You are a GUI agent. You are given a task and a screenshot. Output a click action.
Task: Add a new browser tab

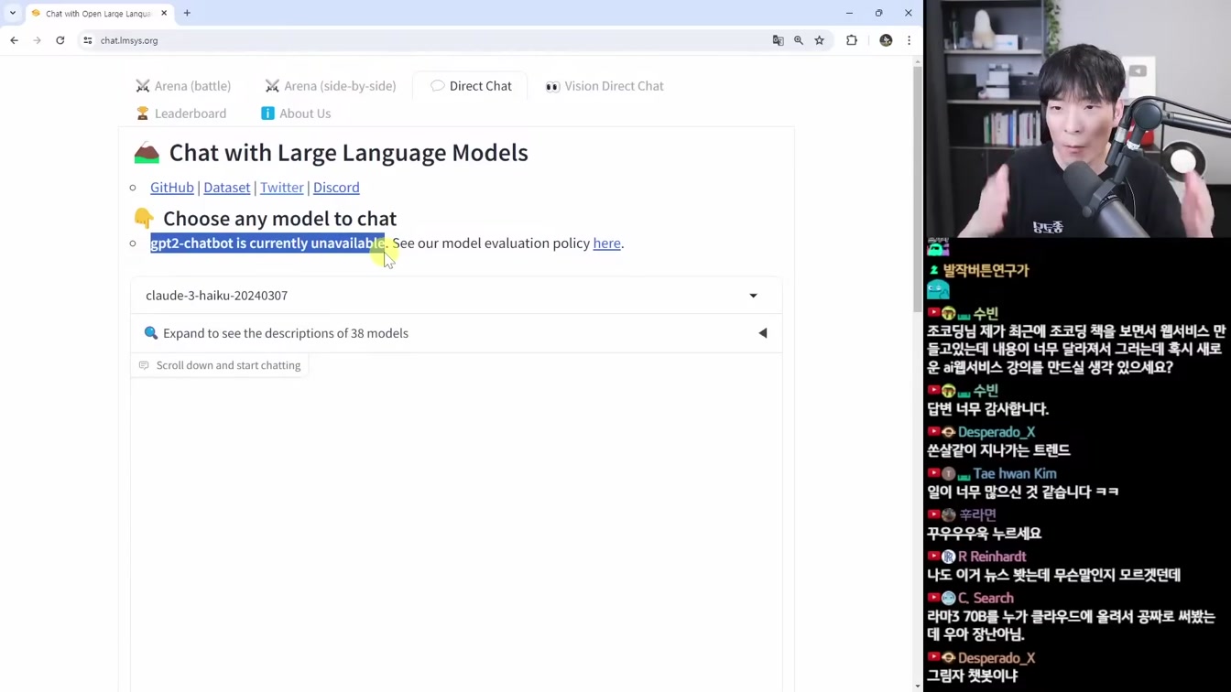point(187,13)
